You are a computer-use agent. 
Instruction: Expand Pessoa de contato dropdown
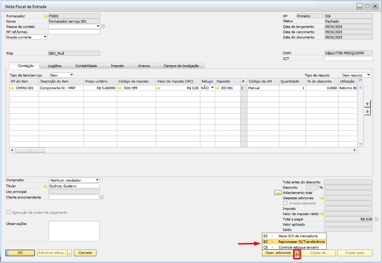[x=98, y=26]
